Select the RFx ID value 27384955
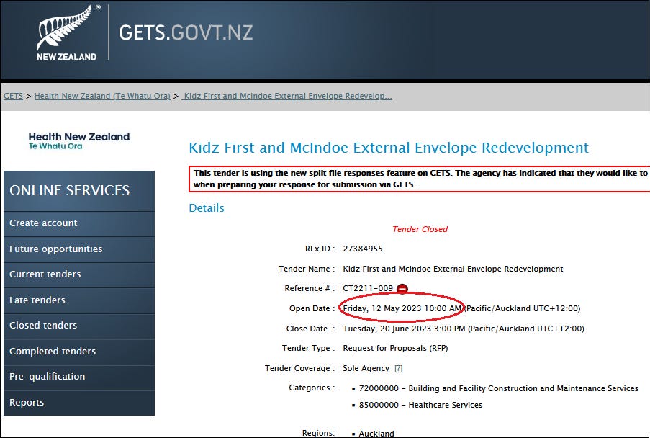650x438 pixels. pos(363,249)
